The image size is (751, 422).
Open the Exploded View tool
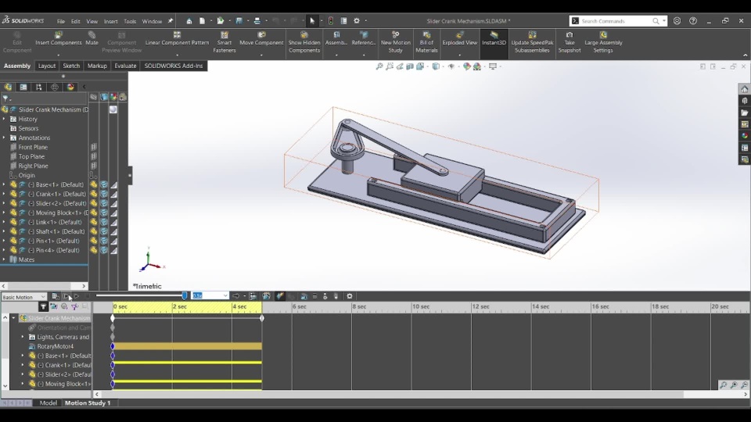pos(459,38)
